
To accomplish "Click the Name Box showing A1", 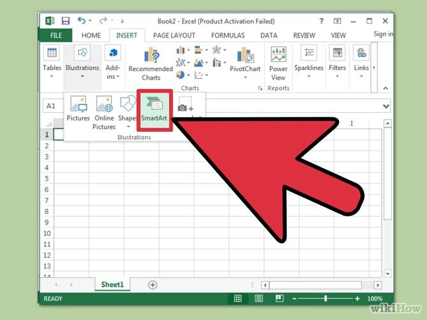I will [54, 106].
